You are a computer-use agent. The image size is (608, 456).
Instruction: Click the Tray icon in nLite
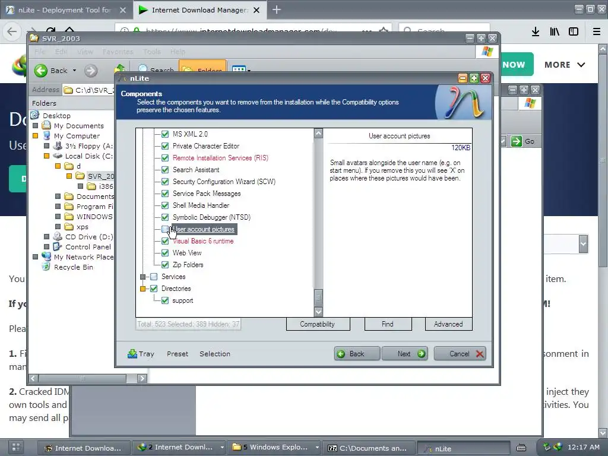click(132, 354)
